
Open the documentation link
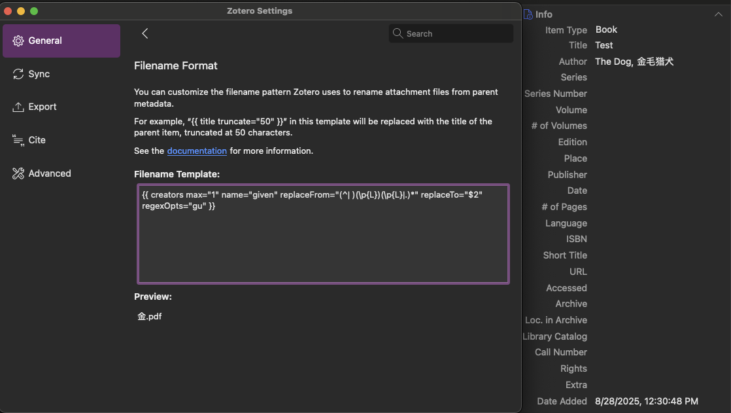[197, 151]
